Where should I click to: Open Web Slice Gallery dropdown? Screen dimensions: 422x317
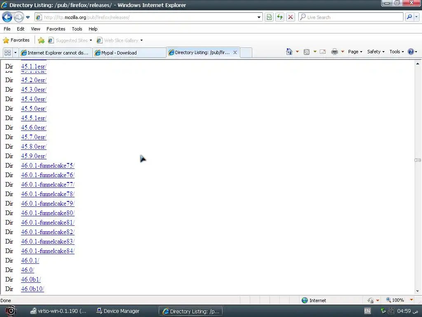tap(120, 40)
